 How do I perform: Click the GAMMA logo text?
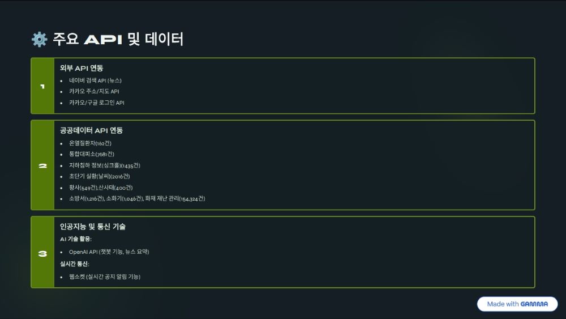coord(534,304)
